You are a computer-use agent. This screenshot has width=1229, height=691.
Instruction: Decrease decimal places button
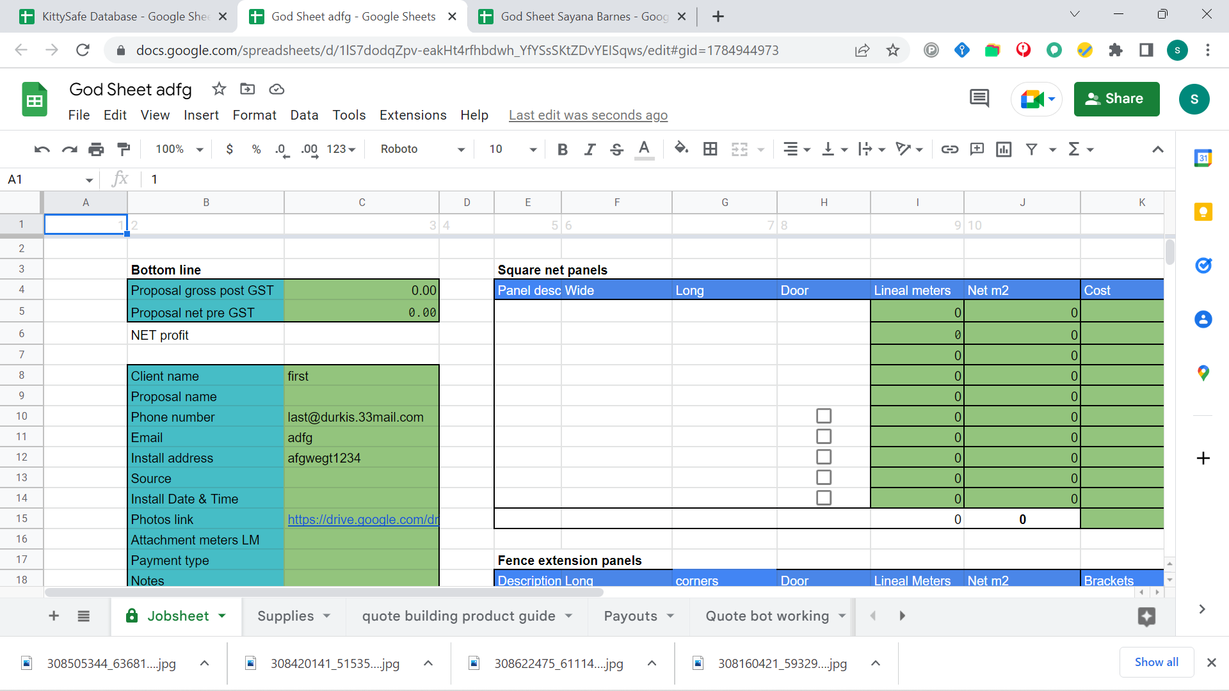click(x=282, y=150)
